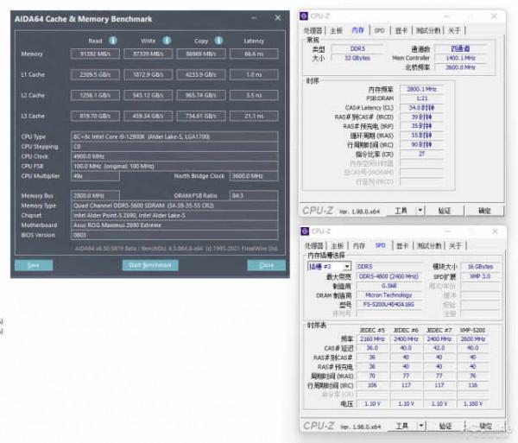Select 内存 tab in upper CPU-Z window
Screen dimensions: 518x443
tap(357, 31)
